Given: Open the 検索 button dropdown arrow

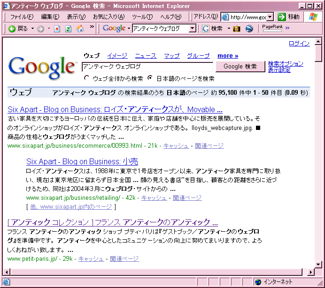Looking at the screenshot, I should coord(229,28).
